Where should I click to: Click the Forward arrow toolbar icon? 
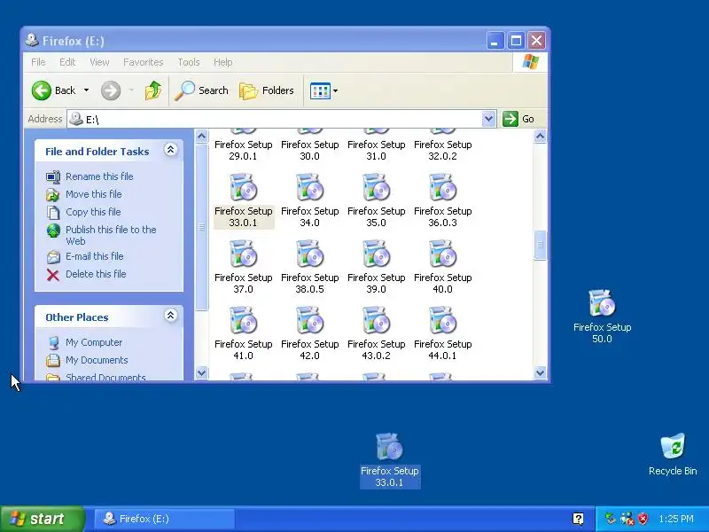coord(111,90)
